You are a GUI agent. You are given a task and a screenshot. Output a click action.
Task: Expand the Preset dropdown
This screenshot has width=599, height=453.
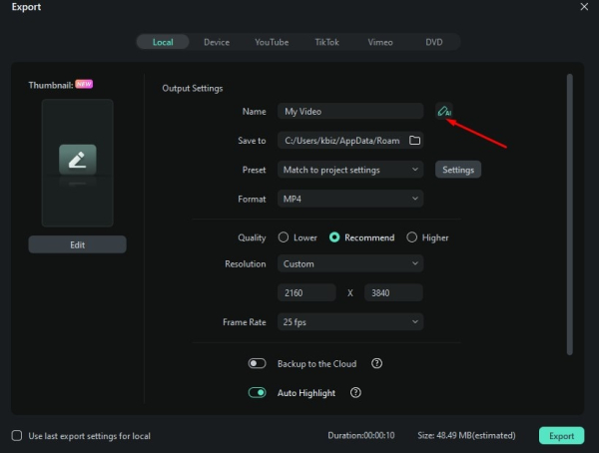[349, 170]
